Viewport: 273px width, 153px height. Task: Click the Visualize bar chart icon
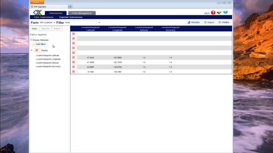tap(189, 22)
